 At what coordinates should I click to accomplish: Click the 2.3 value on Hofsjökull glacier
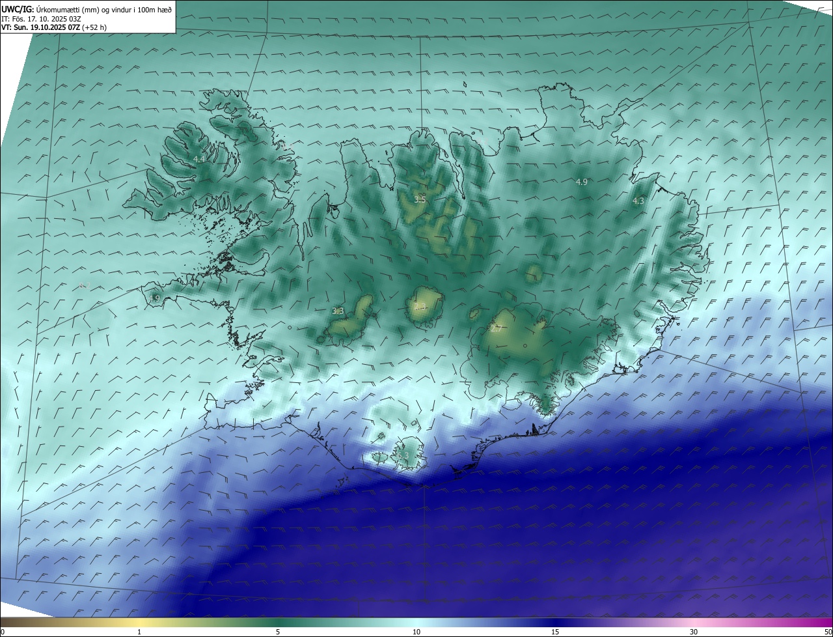coord(420,306)
